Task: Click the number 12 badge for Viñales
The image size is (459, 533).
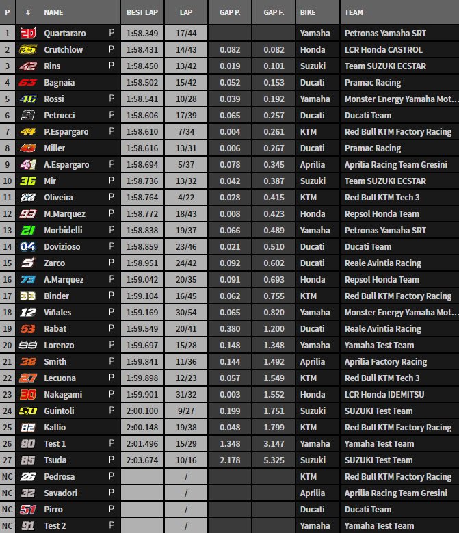Action: point(27,312)
